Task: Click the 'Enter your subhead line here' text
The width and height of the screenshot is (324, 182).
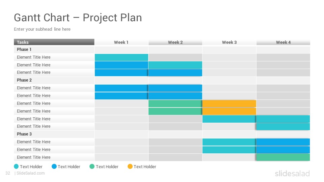Action: 42,29
